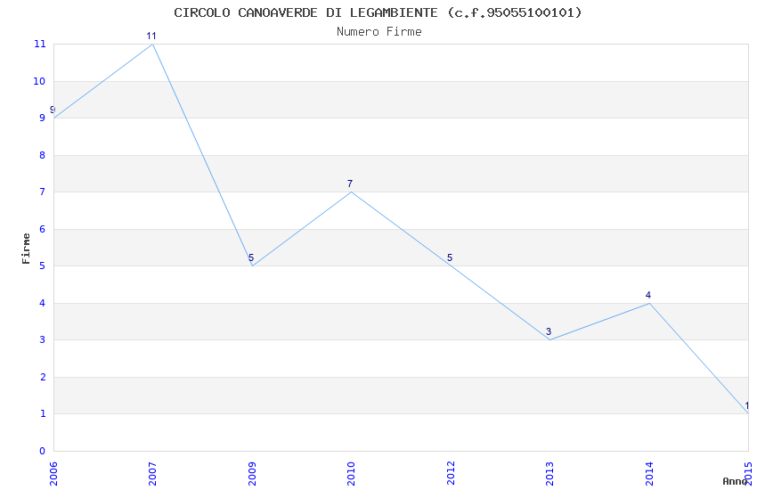Image resolution: width=757 pixels, height=490 pixels.
Task: Click the data label 11 above 2007 peak
Action: [x=151, y=37]
